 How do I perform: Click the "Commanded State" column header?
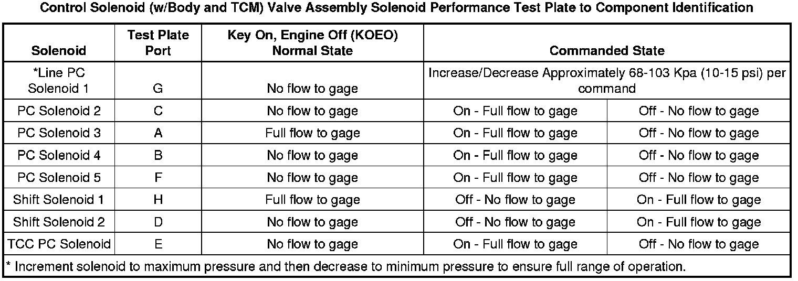click(x=607, y=51)
